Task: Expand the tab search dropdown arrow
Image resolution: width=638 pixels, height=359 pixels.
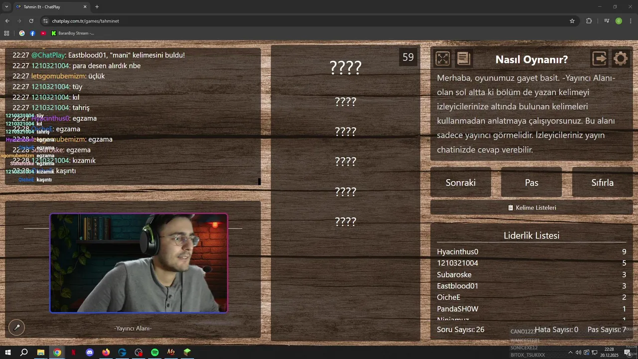Action: 6,7
